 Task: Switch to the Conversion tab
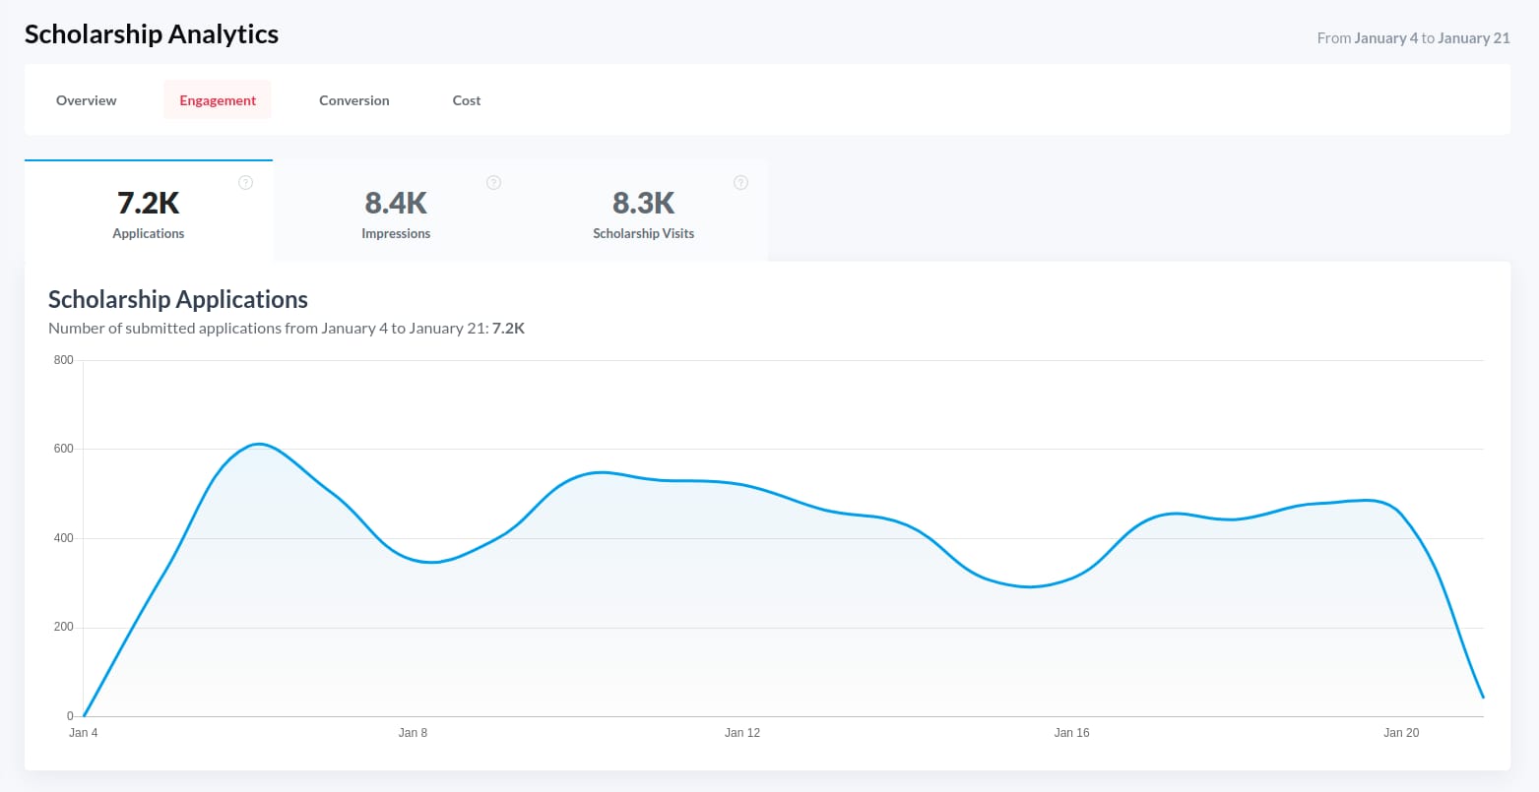coord(354,100)
